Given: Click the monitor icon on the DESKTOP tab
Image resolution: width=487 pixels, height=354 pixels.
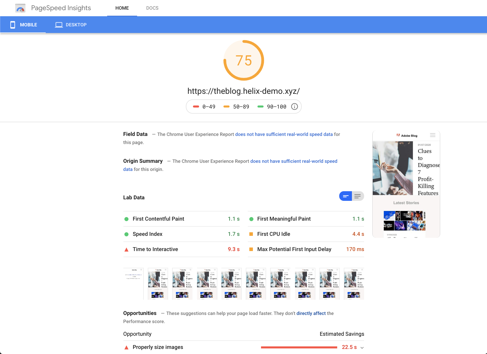Looking at the screenshot, I should [59, 25].
